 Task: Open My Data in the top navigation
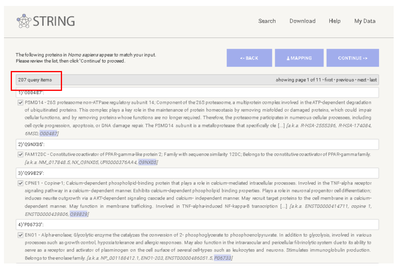click(365, 21)
